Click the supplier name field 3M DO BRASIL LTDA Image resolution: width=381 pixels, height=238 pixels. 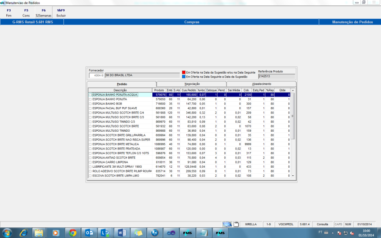pos(142,75)
